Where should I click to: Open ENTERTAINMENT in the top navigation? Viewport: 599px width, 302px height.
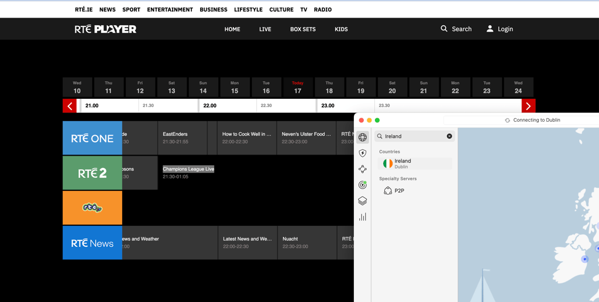170,9
